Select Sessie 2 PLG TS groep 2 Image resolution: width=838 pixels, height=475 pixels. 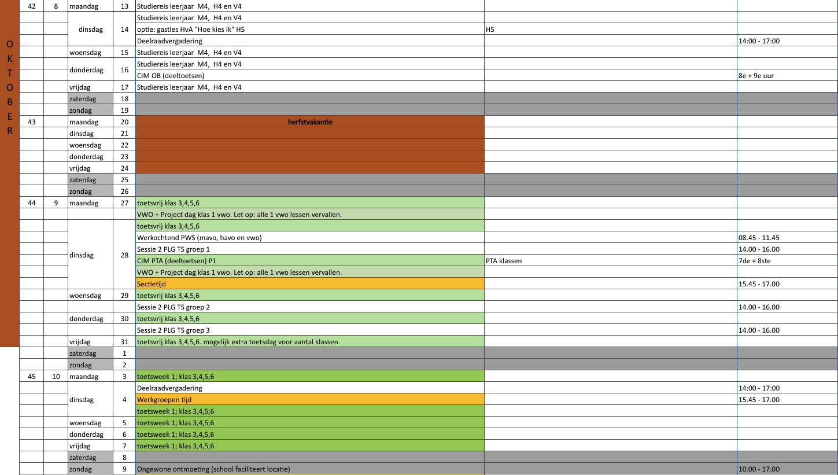(310, 307)
